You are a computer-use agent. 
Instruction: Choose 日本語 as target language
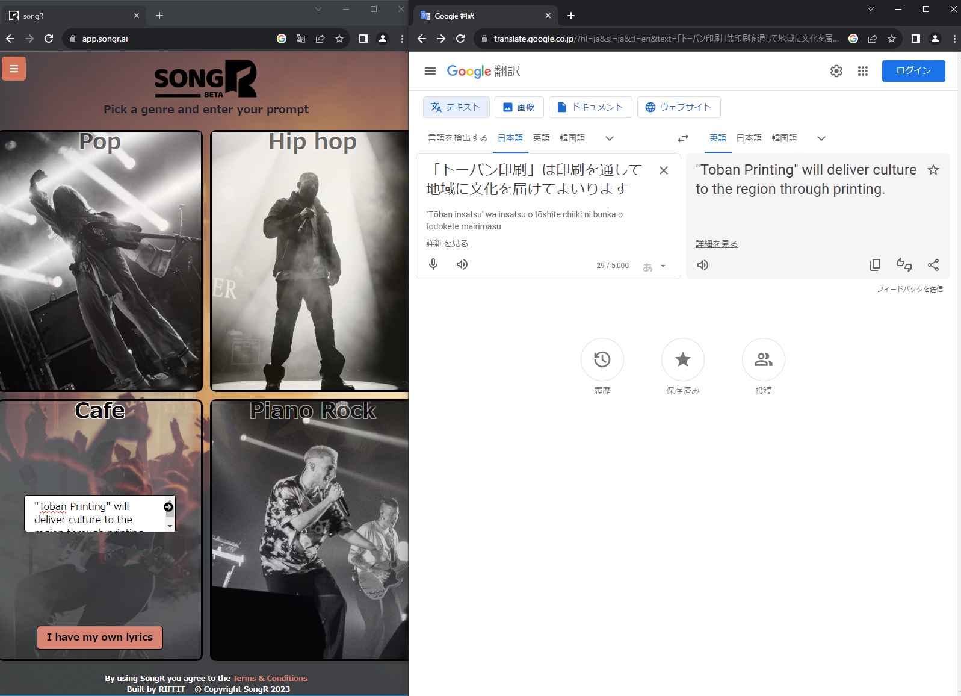click(x=749, y=138)
